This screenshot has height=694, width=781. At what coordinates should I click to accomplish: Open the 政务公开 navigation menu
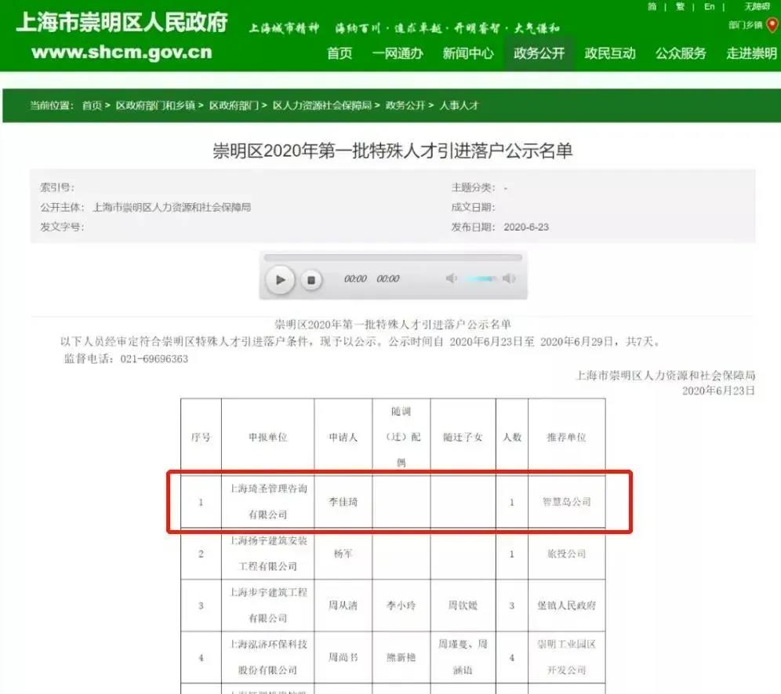point(539,54)
